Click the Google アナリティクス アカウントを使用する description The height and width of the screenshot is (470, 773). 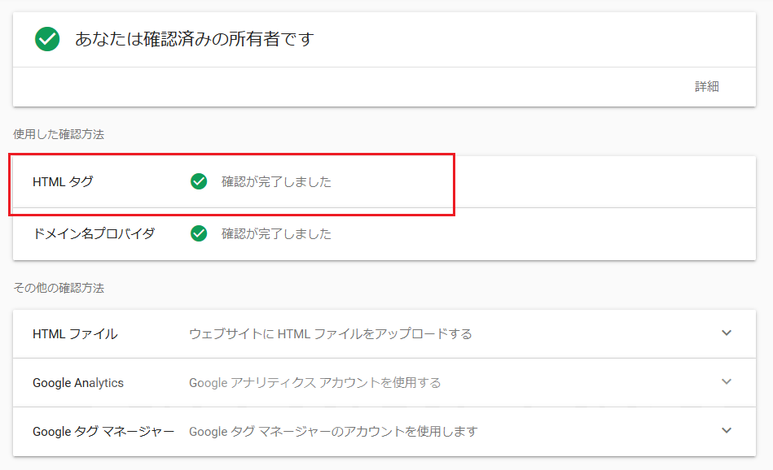(314, 382)
